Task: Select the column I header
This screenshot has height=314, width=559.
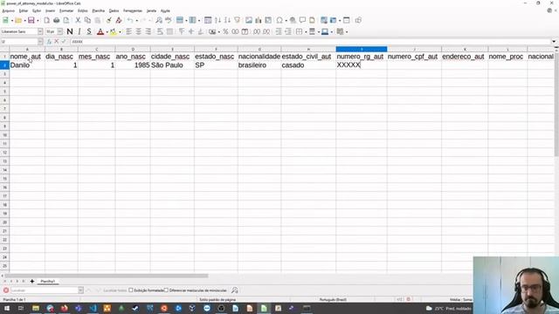Action: point(361,49)
